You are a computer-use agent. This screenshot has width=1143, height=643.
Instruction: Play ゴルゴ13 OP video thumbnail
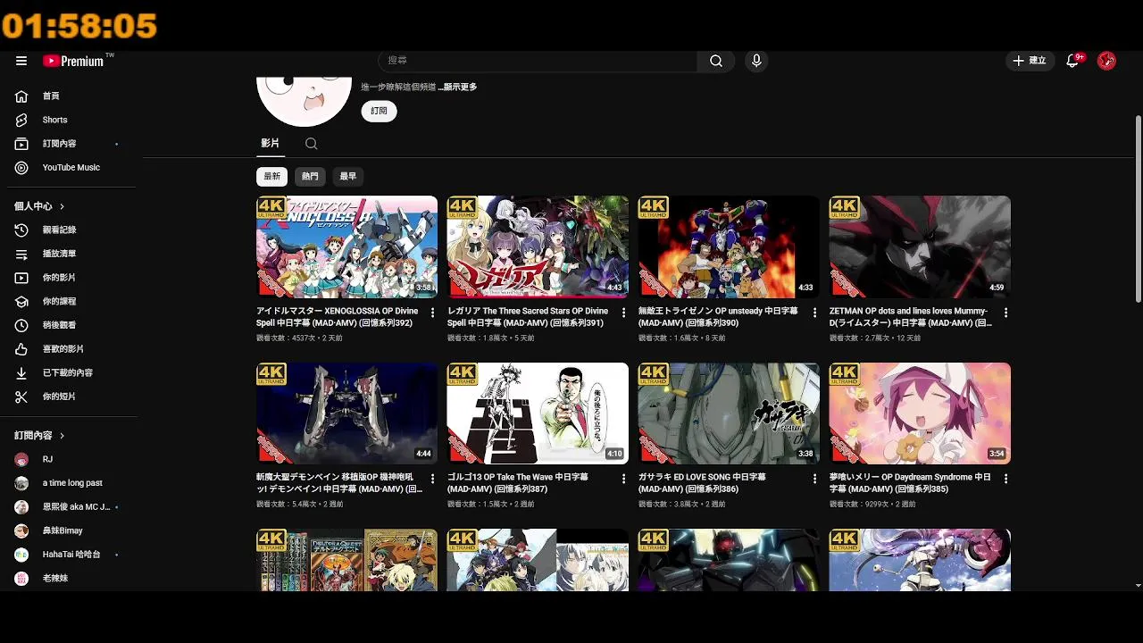coord(538,413)
